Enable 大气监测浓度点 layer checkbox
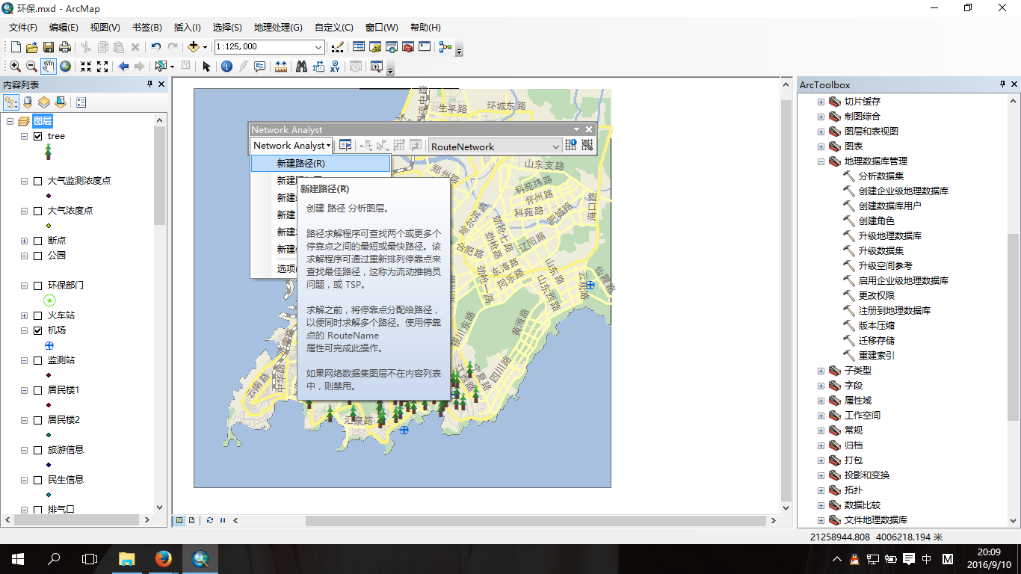The width and height of the screenshot is (1021, 574). (37, 181)
